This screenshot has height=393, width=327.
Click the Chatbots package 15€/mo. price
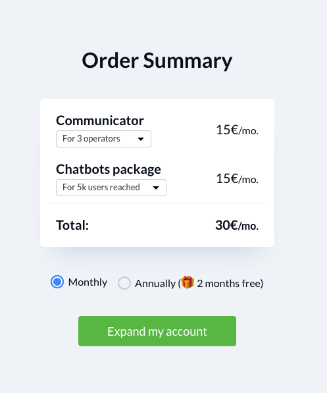(237, 178)
